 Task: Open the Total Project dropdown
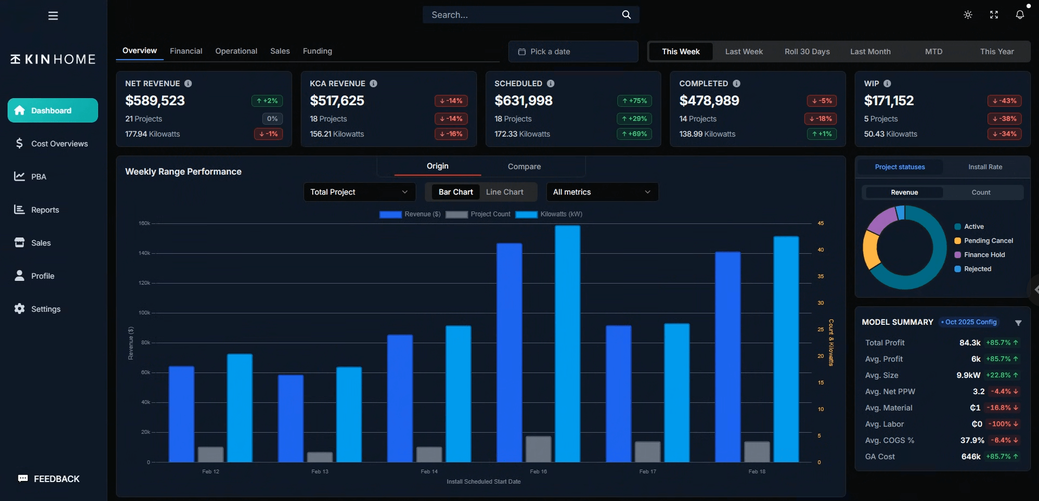pyautogui.click(x=359, y=192)
